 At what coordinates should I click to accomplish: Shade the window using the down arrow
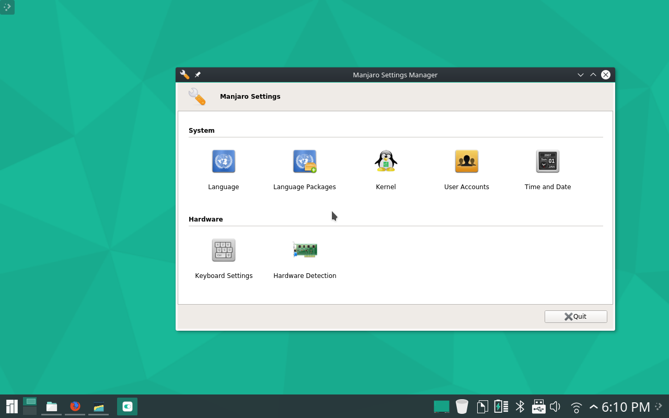pos(580,75)
